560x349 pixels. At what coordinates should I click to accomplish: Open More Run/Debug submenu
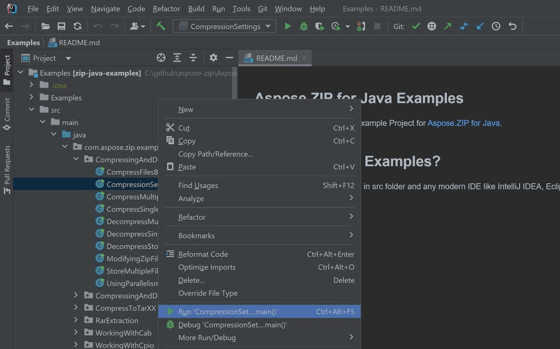pyautogui.click(x=259, y=338)
